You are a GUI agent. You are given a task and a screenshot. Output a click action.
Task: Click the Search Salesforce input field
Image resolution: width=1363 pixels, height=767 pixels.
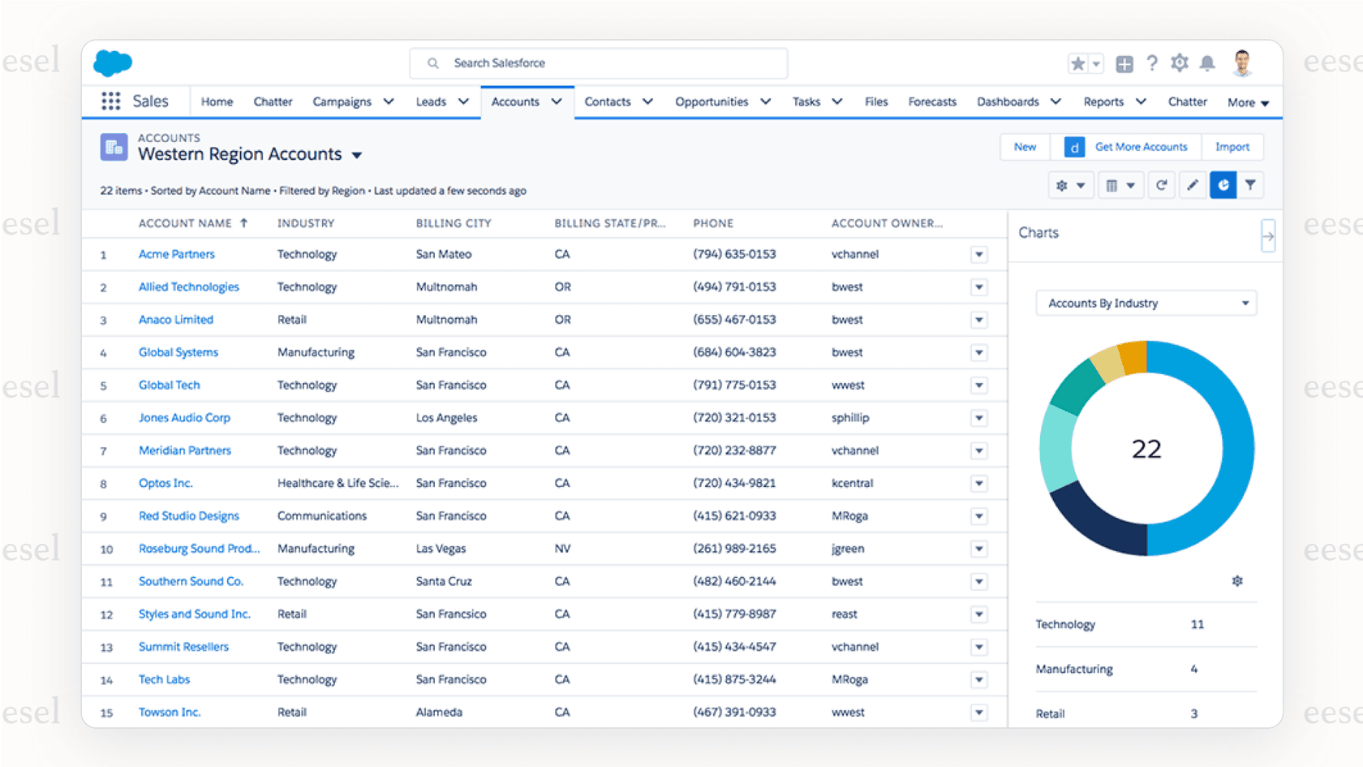[x=598, y=62]
